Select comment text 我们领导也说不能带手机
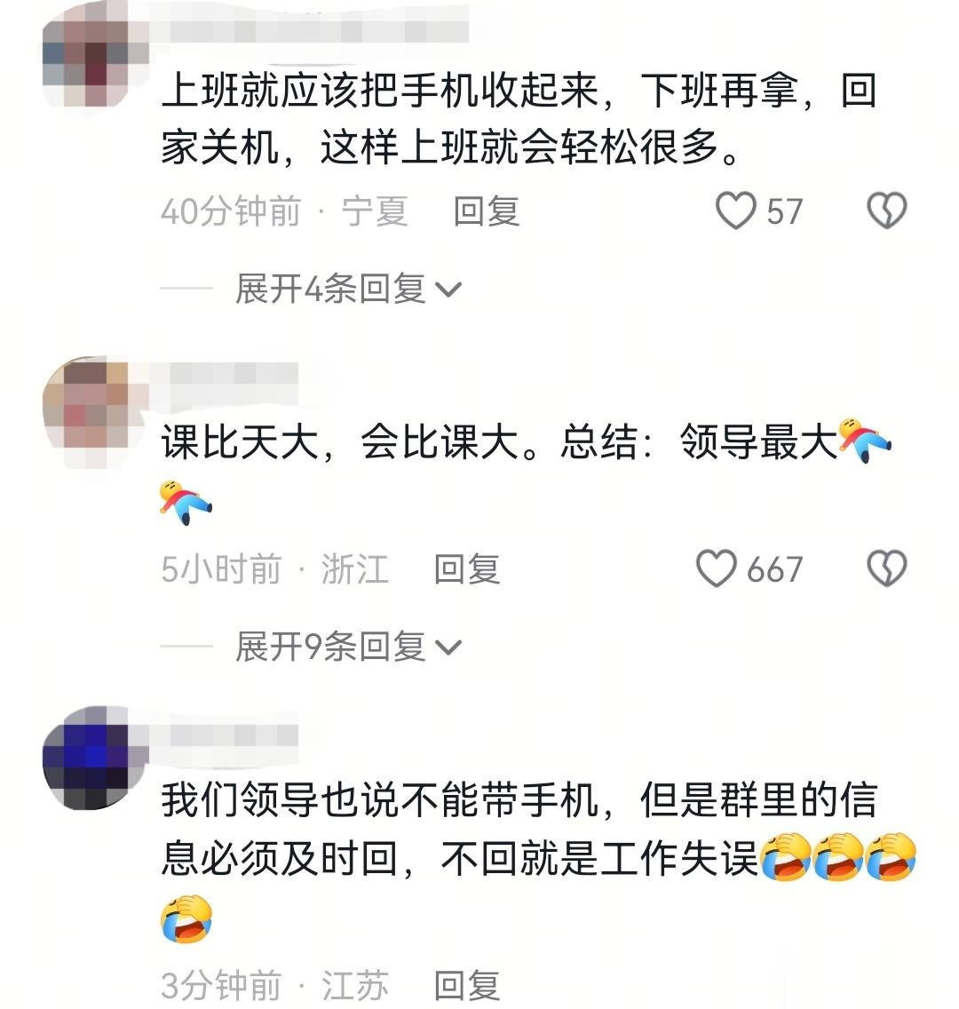Viewport: 959px width, 1009px height. click(379, 800)
